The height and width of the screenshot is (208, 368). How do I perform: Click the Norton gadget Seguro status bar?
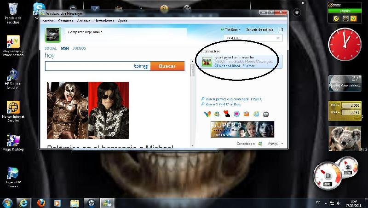coord(345,11)
